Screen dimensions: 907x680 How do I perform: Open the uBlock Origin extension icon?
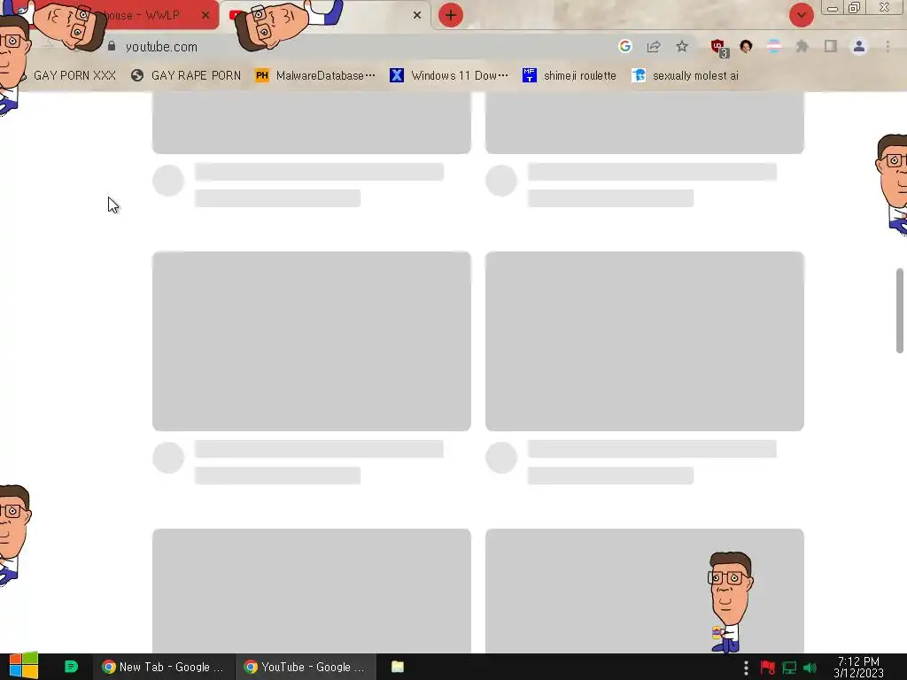coord(719,48)
